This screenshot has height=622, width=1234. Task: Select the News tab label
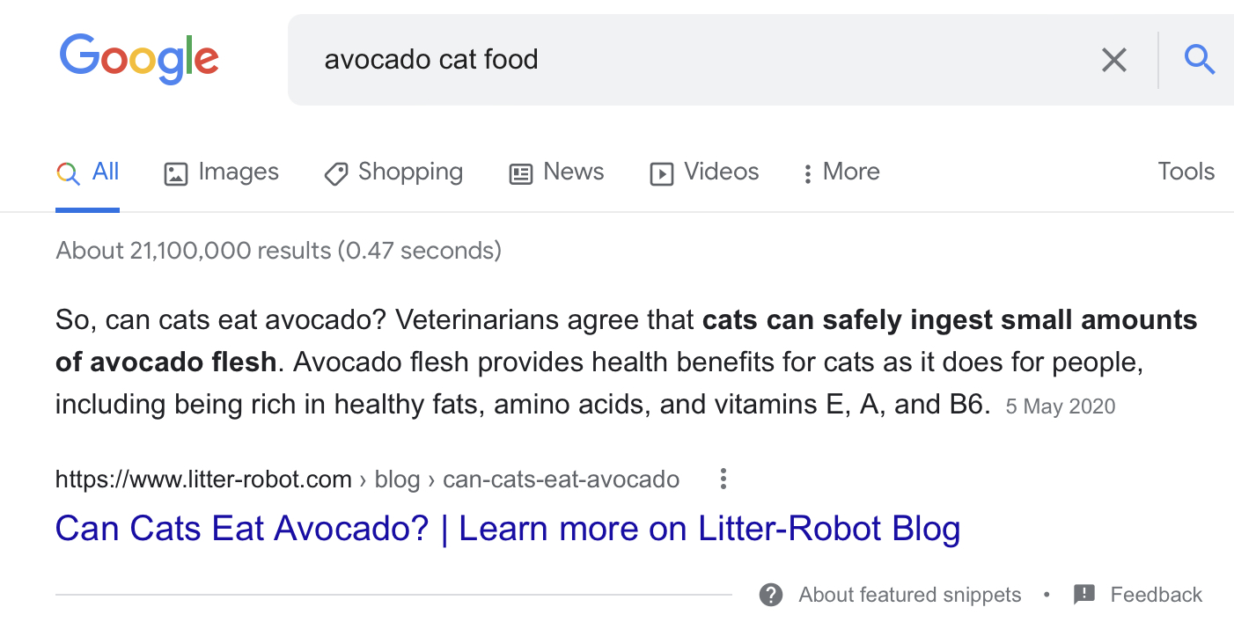[x=573, y=172]
